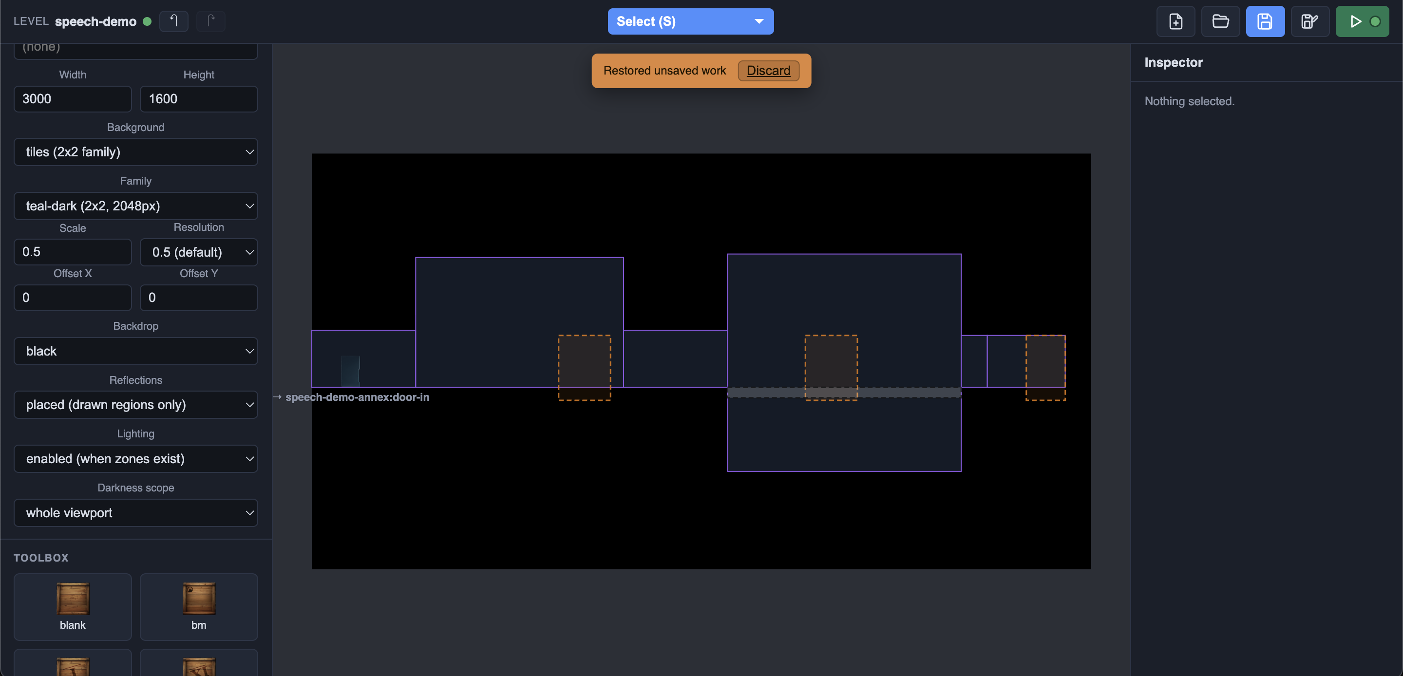Pick the bm crate in toolbox

(198, 606)
